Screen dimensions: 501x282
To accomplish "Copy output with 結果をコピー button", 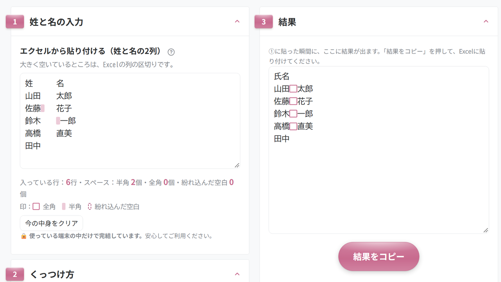I will tap(378, 257).
